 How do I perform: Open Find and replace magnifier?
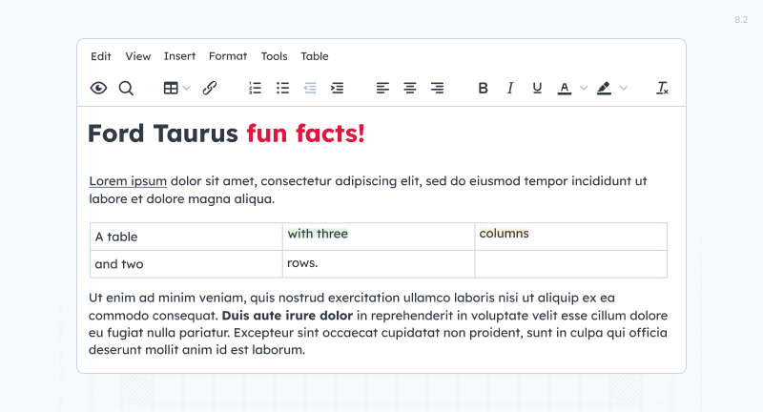pyautogui.click(x=126, y=88)
